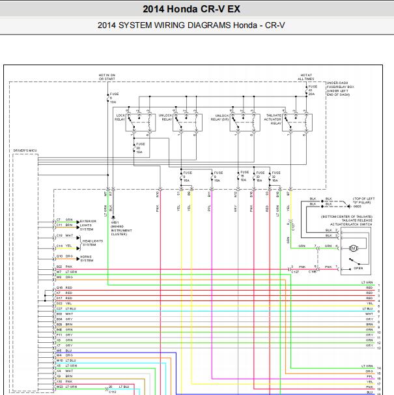Viewport: 394px width, 395px height.
Task: Click the Horns System arrowhead
Action: pyautogui.click(x=78, y=259)
